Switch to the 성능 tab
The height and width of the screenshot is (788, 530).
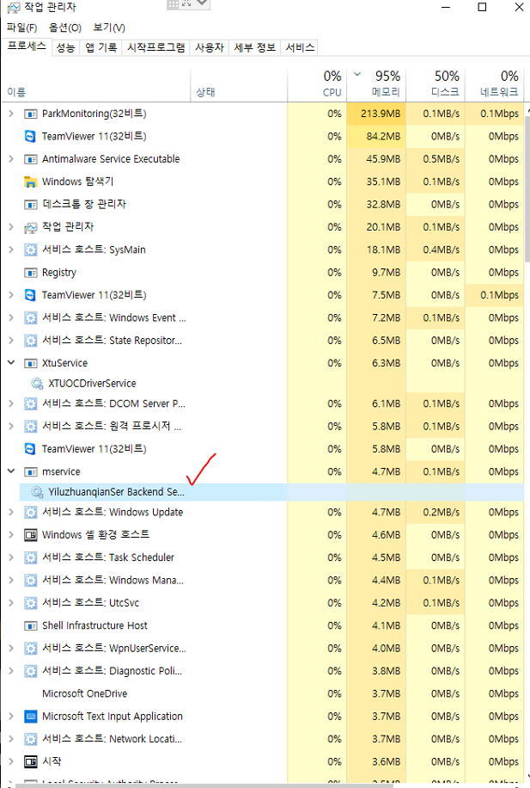(66, 47)
